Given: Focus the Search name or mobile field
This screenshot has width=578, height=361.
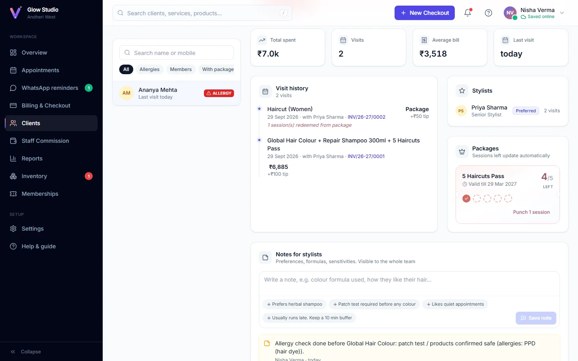Looking at the screenshot, I should pos(177,53).
